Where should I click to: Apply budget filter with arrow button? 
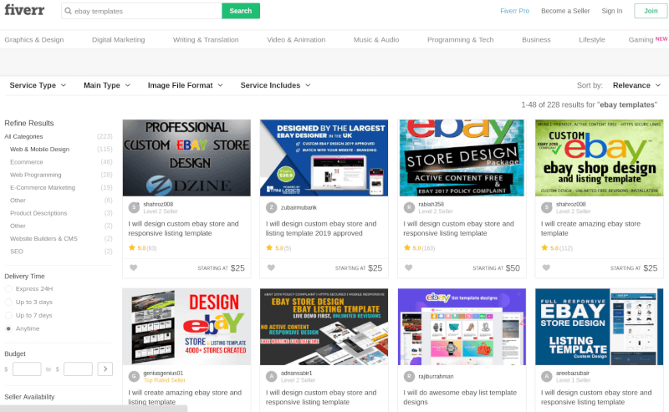click(x=105, y=369)
